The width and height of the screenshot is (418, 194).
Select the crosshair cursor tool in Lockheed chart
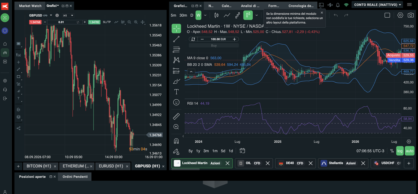point(176,28)
